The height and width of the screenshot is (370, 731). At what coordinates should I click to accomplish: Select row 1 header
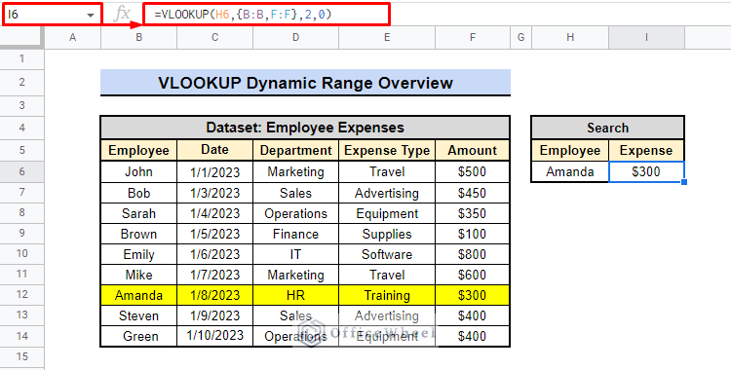[x=21, y=59]
